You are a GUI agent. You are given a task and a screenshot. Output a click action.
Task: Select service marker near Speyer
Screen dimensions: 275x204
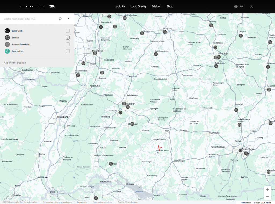point(83,63)
